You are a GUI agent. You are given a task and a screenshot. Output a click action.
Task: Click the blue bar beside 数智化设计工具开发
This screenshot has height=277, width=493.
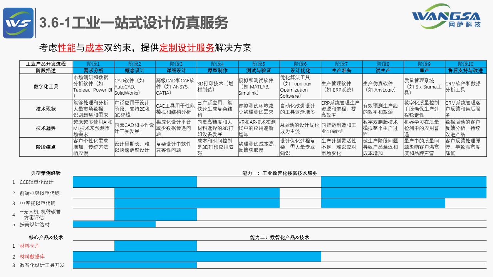point(135,265)
